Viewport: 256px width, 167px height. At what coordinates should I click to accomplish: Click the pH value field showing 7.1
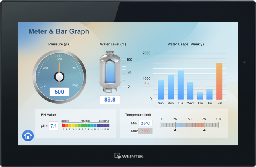point(53,126)
